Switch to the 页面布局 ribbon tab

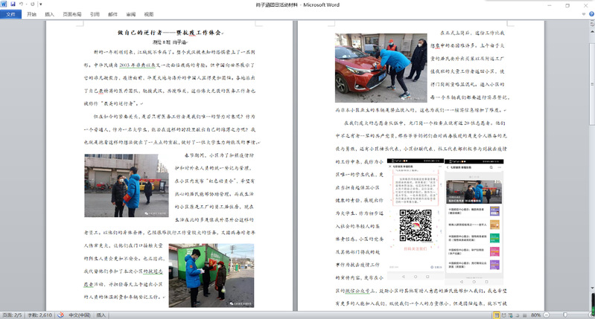72,13
